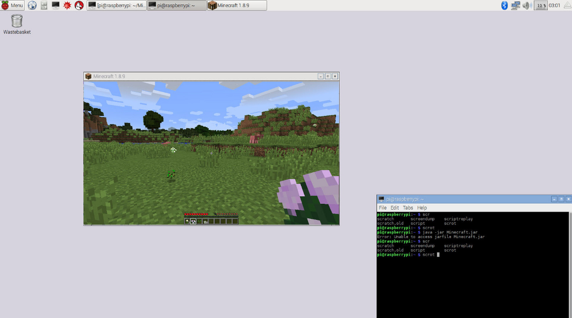Select the green sapling hotbar slot
The image size is (572, 318).
tap(199, 221)
